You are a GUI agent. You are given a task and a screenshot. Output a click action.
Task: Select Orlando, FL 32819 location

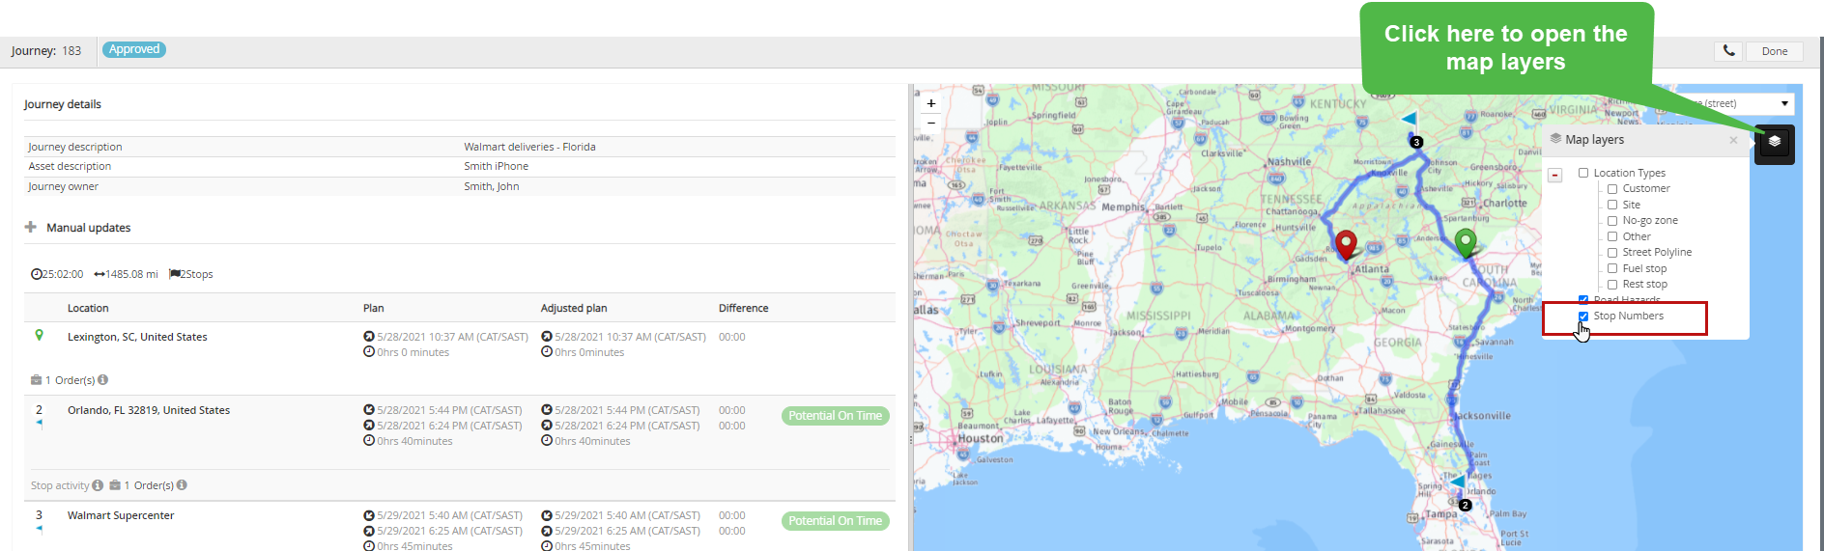[149, 410]
